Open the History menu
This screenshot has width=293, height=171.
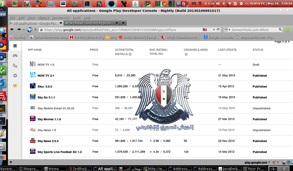[43, 17]
